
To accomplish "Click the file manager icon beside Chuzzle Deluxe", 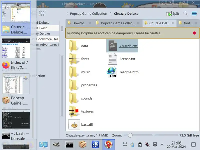I will pos(6,29).
